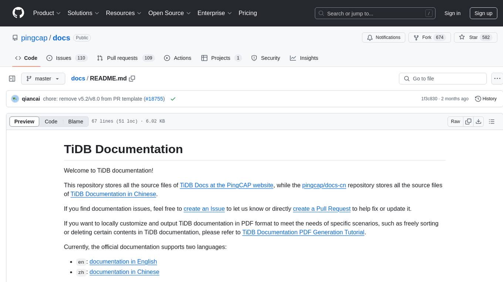Open the Sign in page
Screen dimensions: 503x282
pos(452,13)
